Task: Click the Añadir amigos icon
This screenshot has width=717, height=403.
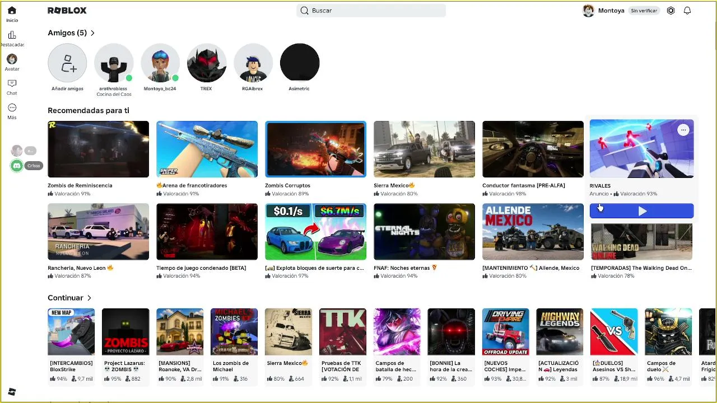Action: [x=67, y=63]
